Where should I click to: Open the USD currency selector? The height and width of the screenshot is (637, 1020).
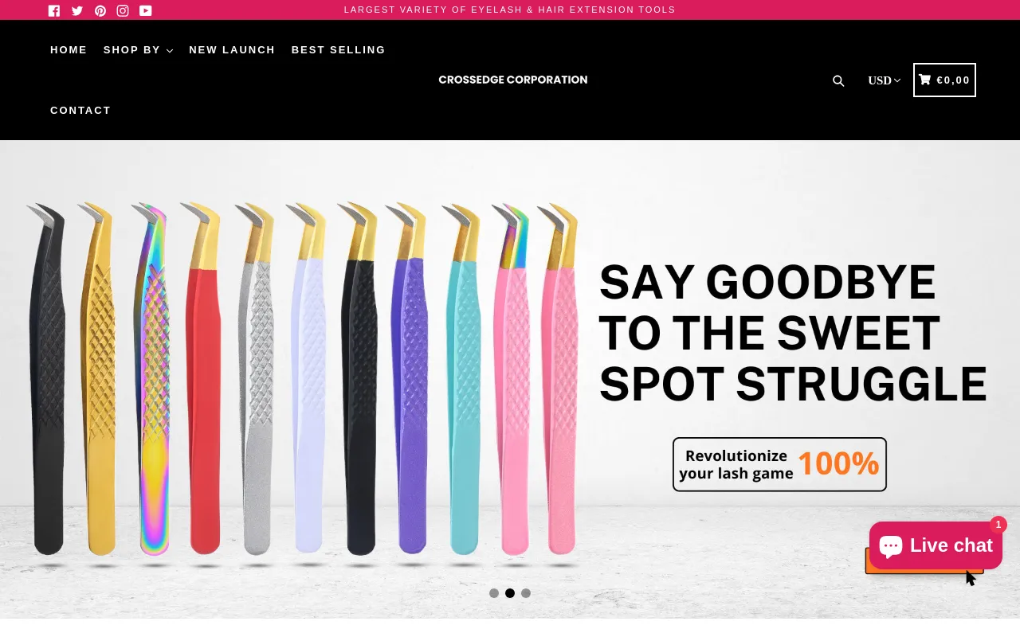tap(884, 80)
